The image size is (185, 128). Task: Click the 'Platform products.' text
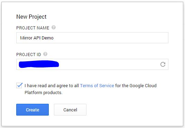(x=44, y=93)
